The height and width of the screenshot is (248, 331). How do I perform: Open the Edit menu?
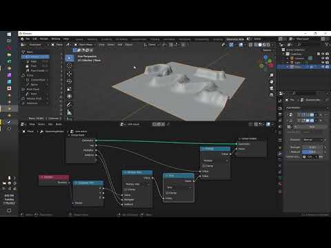[x=34, y=39]
